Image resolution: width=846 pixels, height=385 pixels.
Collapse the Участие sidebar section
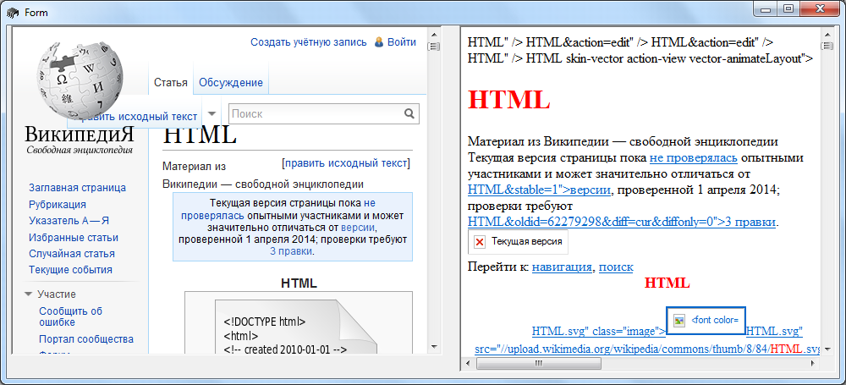click(x=30, y=294)
